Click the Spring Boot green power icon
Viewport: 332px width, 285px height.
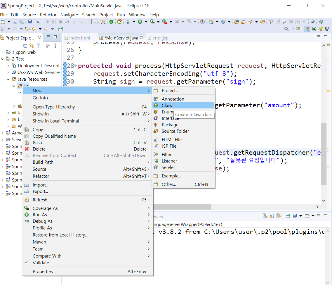[x=111, y=22]
